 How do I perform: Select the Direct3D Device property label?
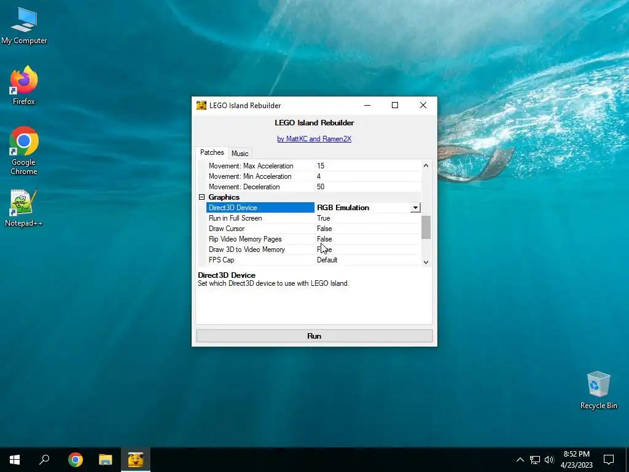tap(260, 208)
